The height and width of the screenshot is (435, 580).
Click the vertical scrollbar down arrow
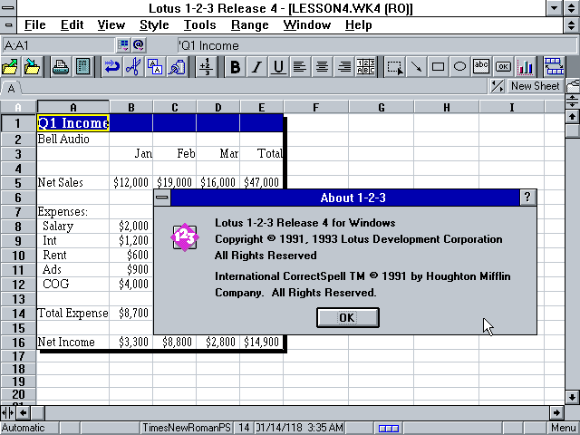(572, 398)
